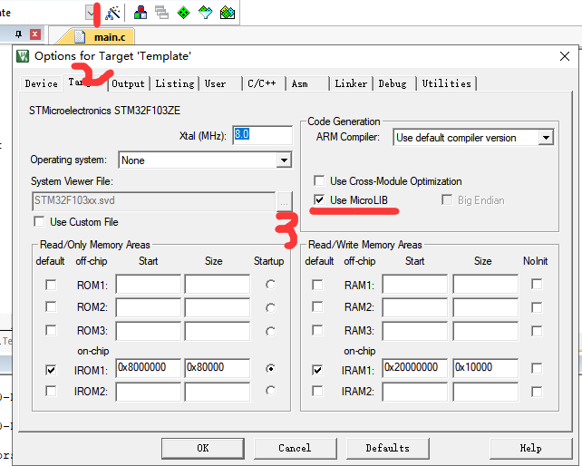Click the Cancel button
Screen dimensions: 582x466
(x=296, y=448)
